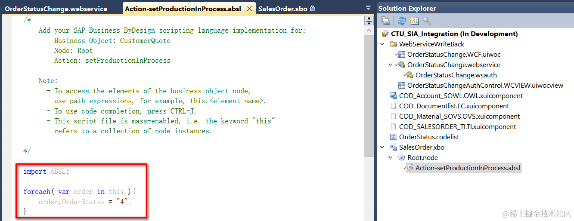Select SalesOrder.xbo in Solution Explorer tree

click(422, 147)
